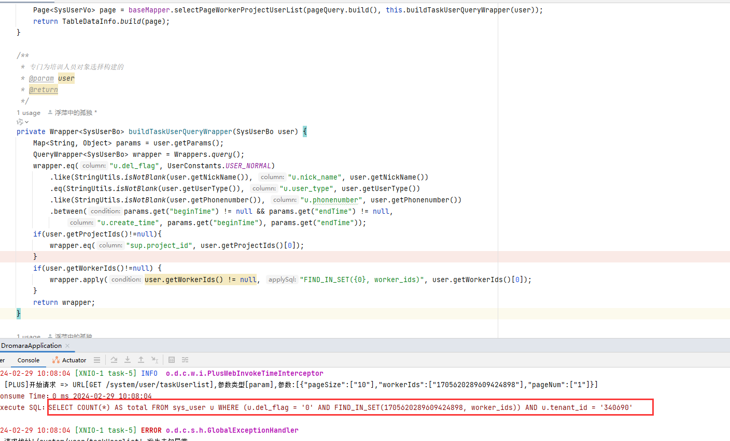The height and width of the screenshot is (441, 730).
Task: Click the code author name inlay hint
Action: click(x=74, y=113)
